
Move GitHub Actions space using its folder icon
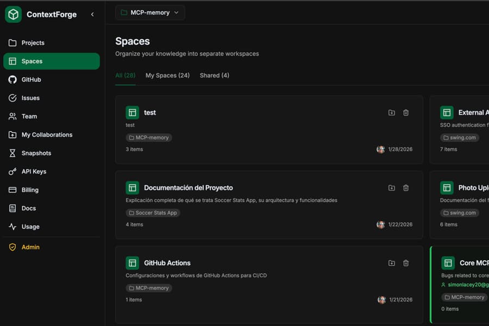pyautogui.click(x=392, y=263)
